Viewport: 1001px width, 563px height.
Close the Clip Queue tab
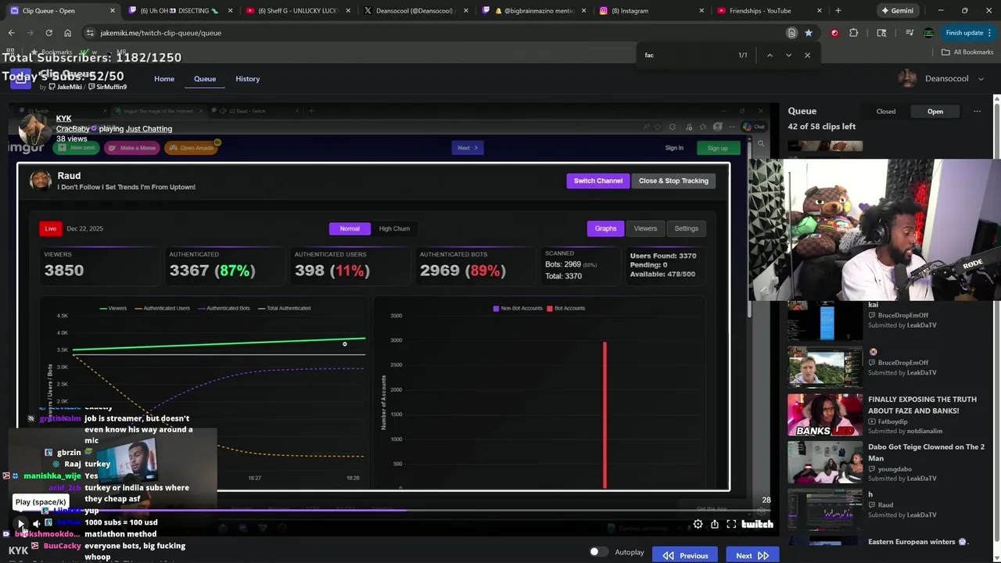pyautogui.click(x=112, y=10)
